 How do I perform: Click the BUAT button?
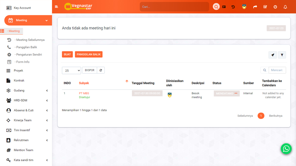coord(67,54)
